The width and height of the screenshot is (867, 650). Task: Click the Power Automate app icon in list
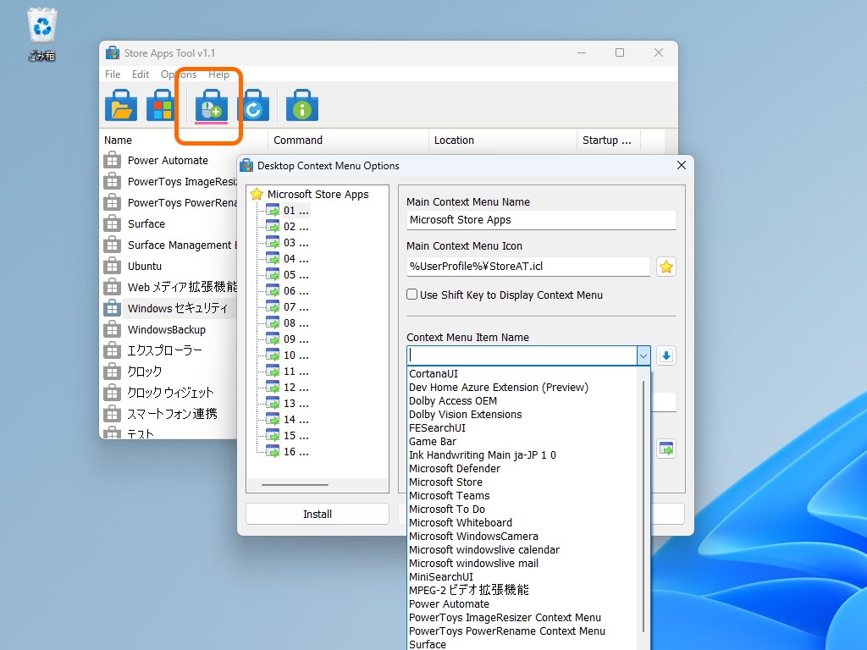point(113,161)
